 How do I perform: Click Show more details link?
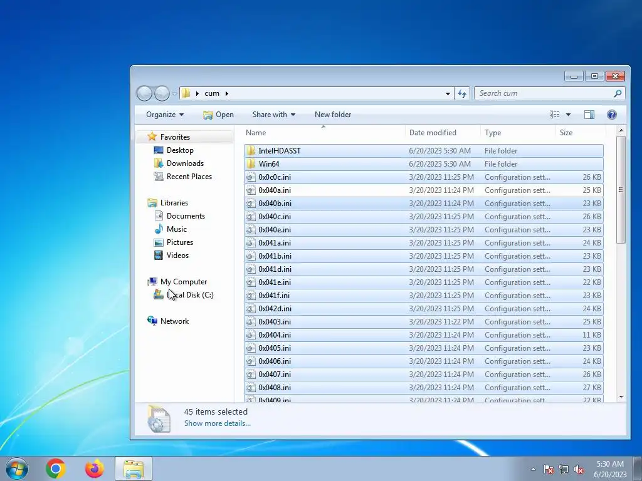[x=218, y=423]
